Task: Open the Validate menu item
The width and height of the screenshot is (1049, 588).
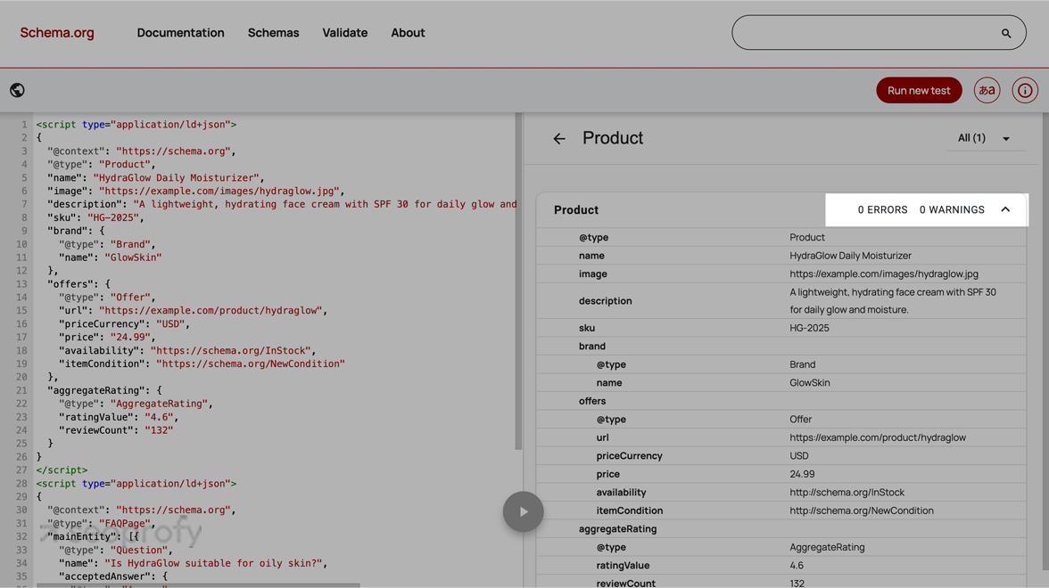Action: tap(345, 33)
